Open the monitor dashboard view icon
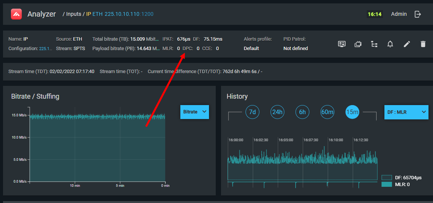The height and width of the screenshot is (203, 433). click(x=342, y=44)
